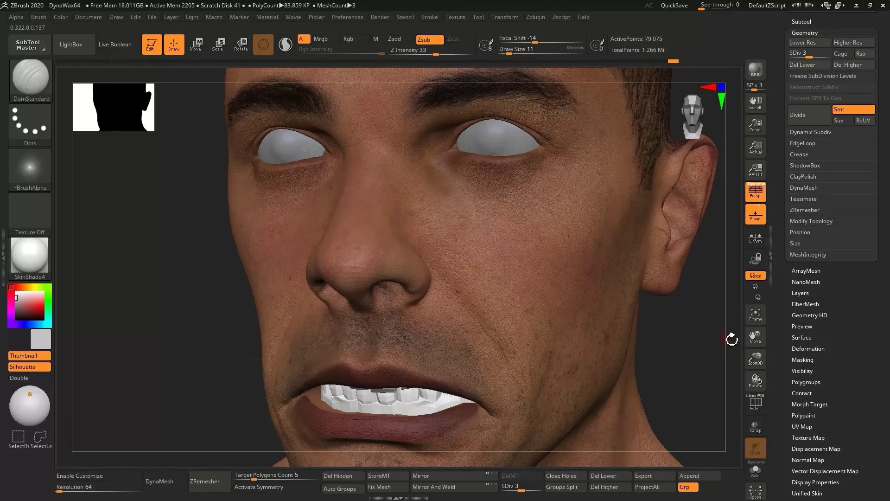Click the BPR render button
This screenshot has width=890, height=501.
[755, 70]
